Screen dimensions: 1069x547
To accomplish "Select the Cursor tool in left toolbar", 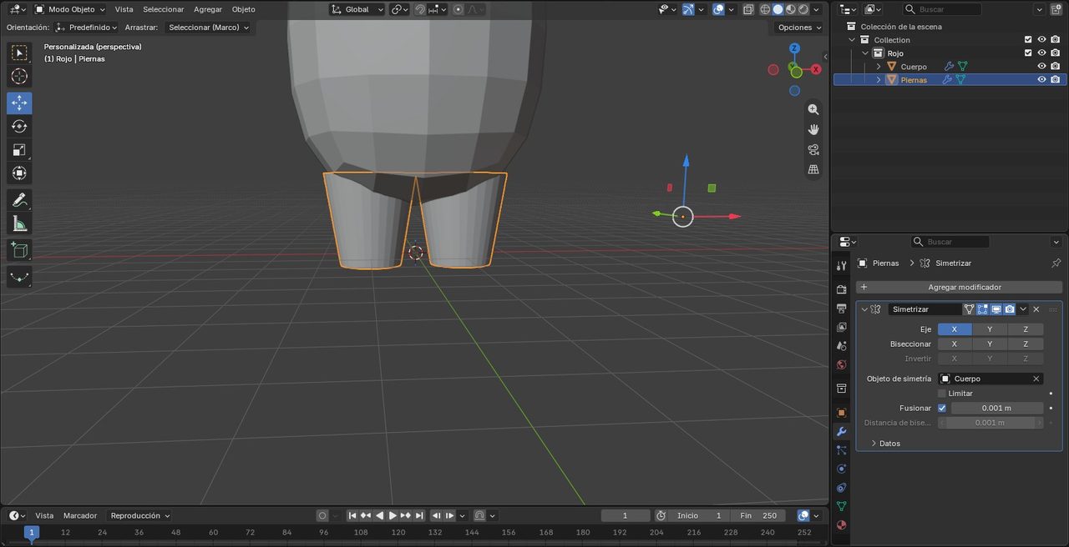I will [x=19, y=77].
